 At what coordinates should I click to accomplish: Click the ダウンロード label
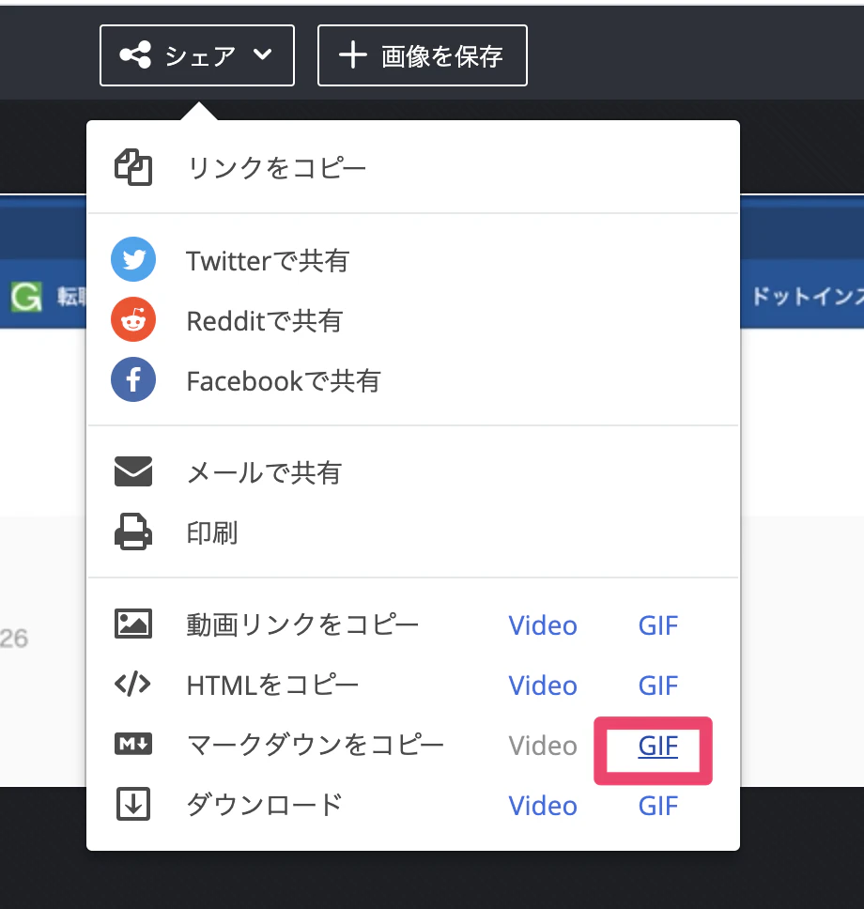tap(265, 806)
